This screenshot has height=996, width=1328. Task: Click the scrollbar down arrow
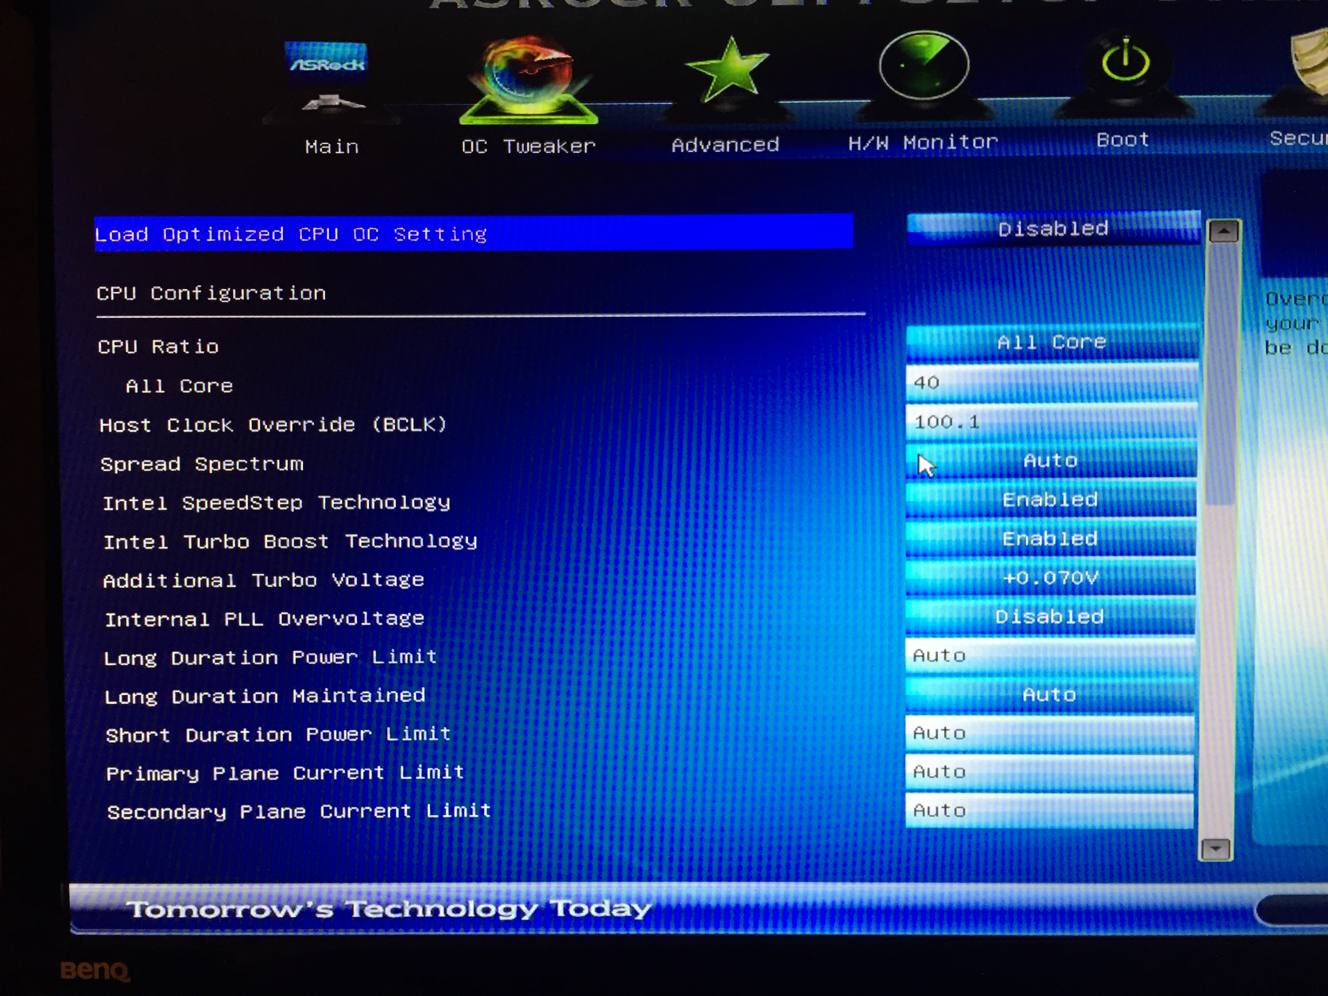point(1216,849)
